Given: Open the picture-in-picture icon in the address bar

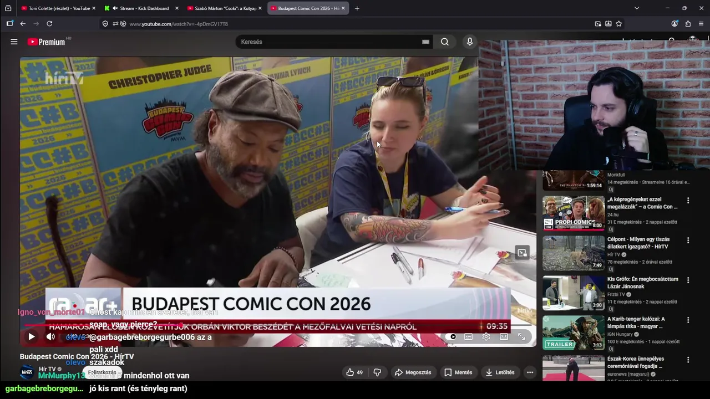Looking at the screenshot, I should pos(598,24).
